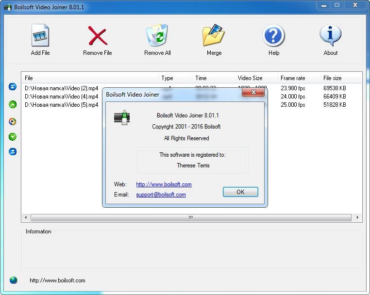
Task: Click the 23.980 fps frame rate cell
Action: click(293, 88)
